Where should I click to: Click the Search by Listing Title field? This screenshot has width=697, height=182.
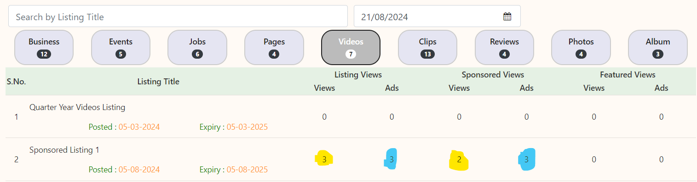point(178,16)
